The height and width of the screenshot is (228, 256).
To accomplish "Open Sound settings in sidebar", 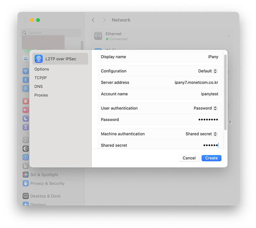I will pos(25,110).
